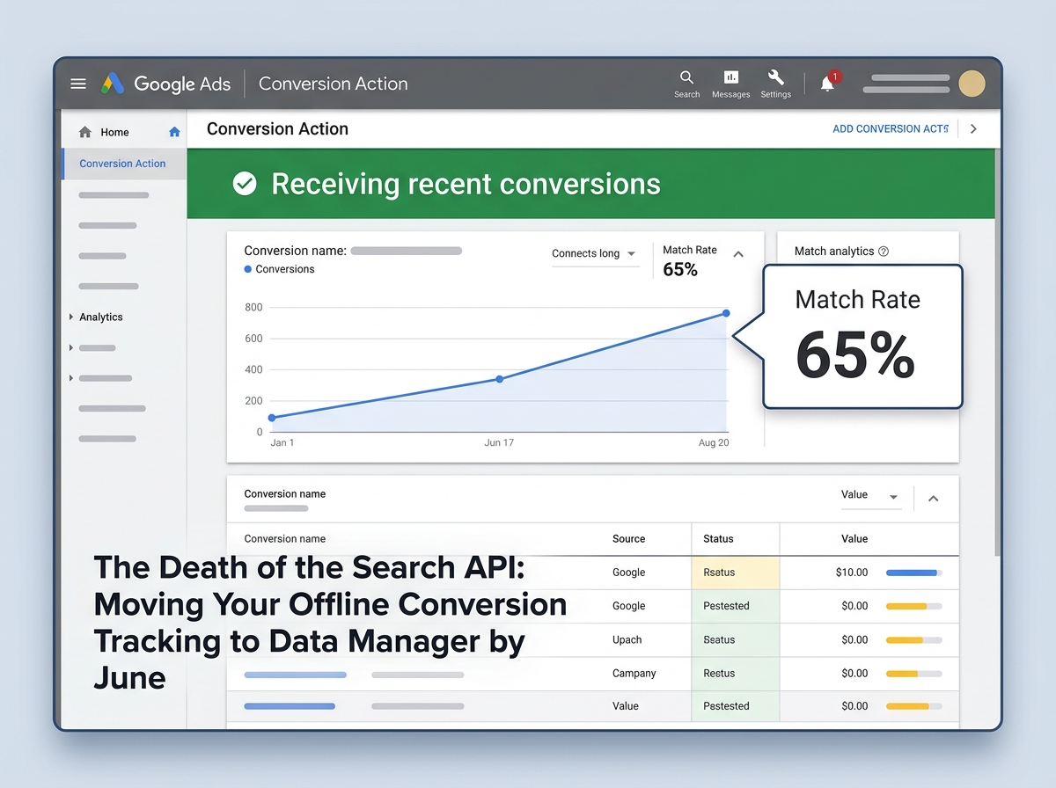This screenshot has height=788, width=1056.
Task: Click the Conversion Action top bar title
Action: tap(333, 84)
